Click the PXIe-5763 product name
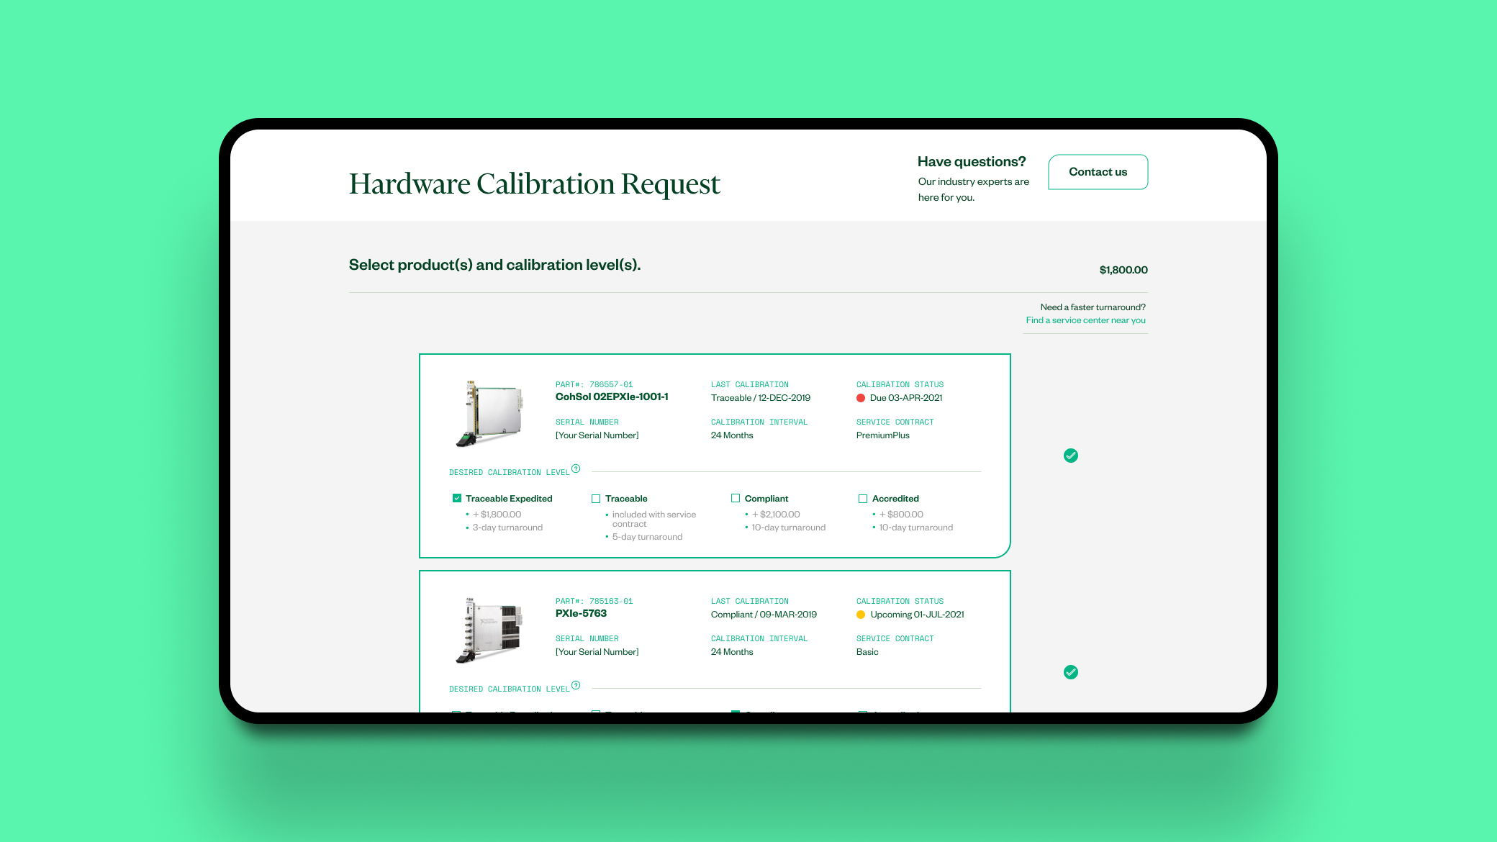 (x=581, y=613)
